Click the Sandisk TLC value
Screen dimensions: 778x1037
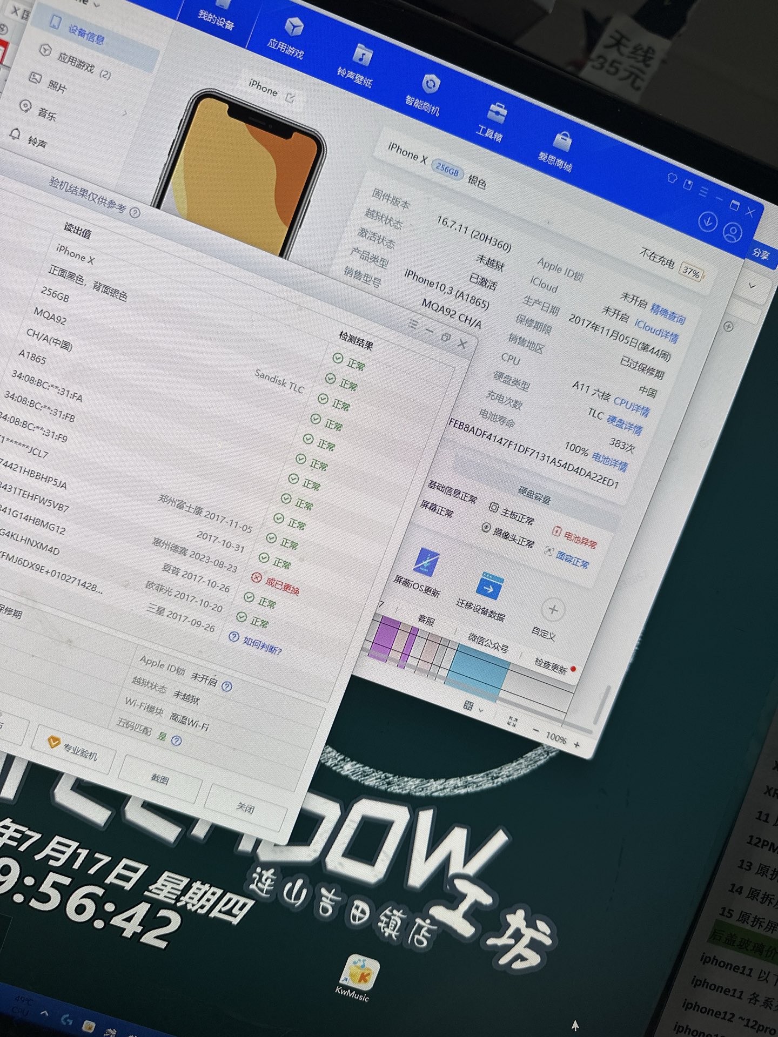[x=279, y=381]
